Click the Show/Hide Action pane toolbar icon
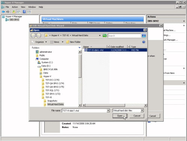Screen dimensions: 187x141 point(29,12)
